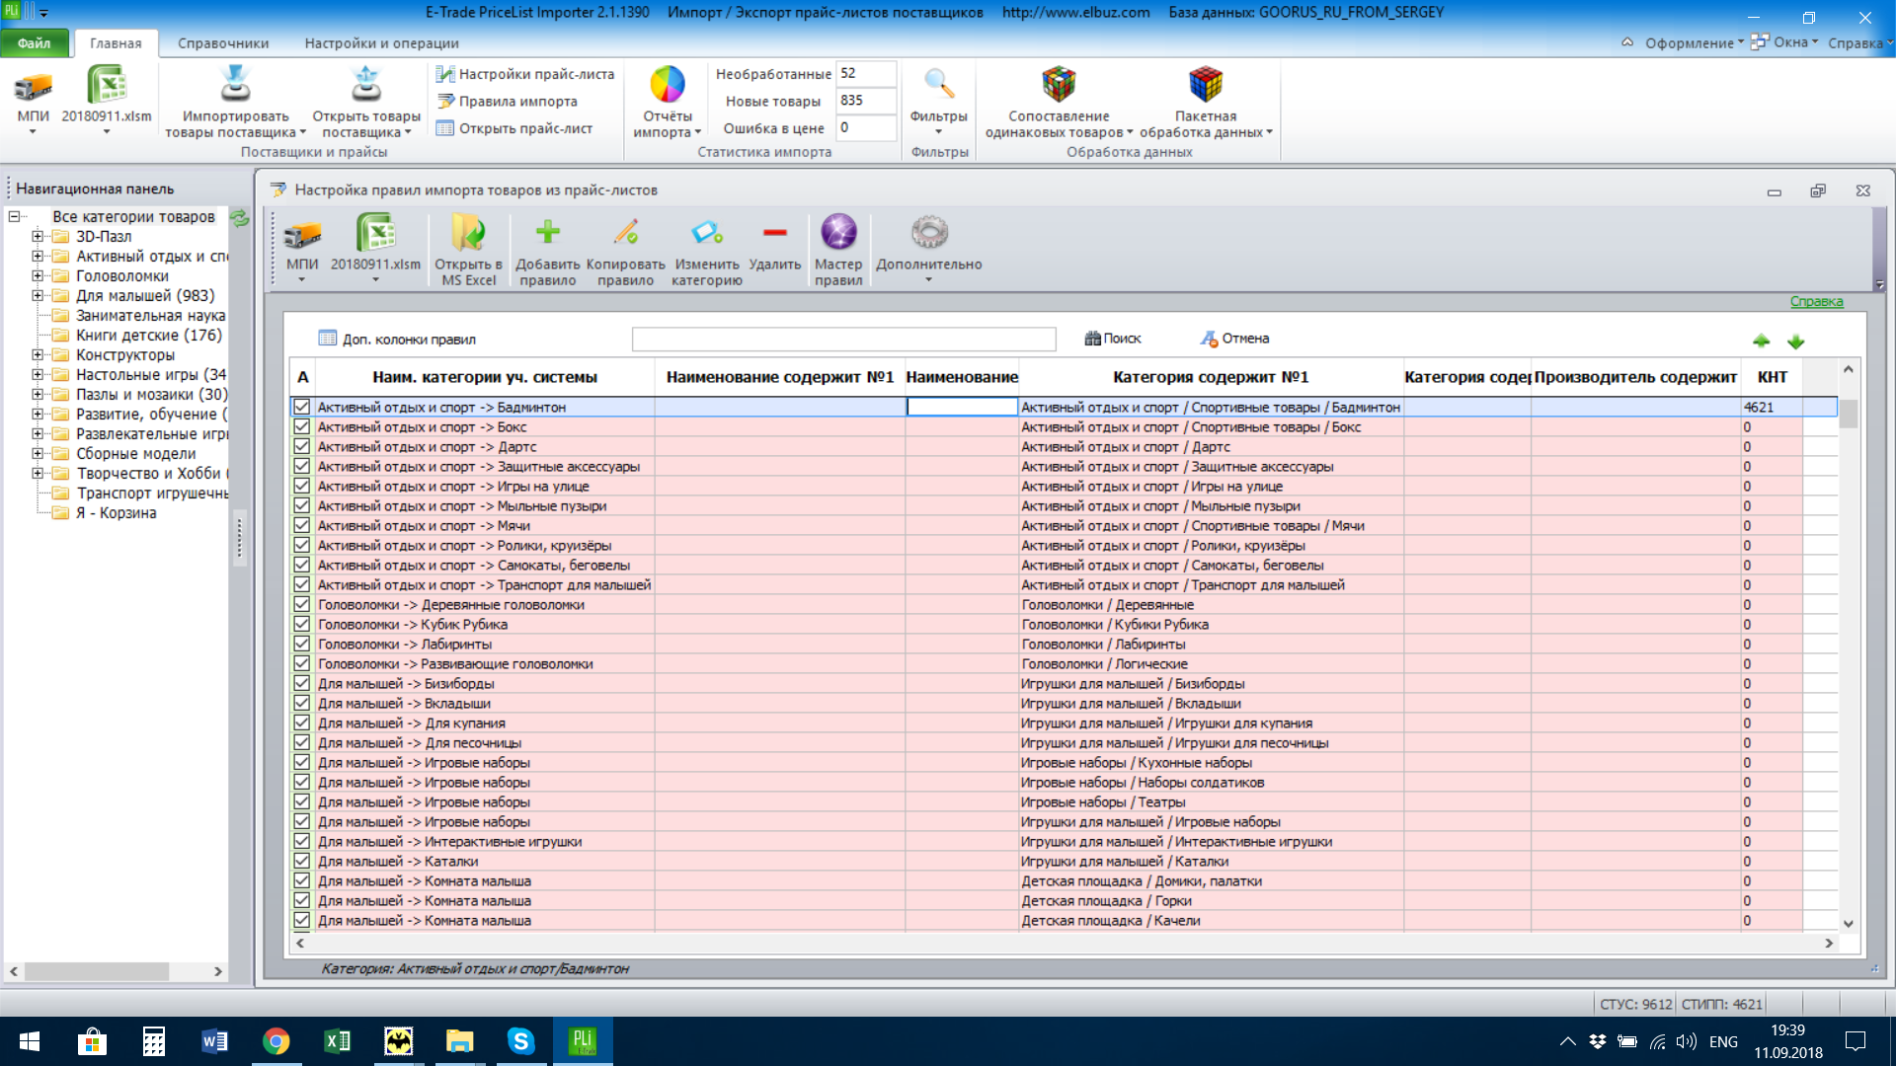Screen dimensions: 1896x1066
Task: Uncheck the Защитные аксессуары rule checkbox
Action: pyautogui.click(x=302, y=466)
